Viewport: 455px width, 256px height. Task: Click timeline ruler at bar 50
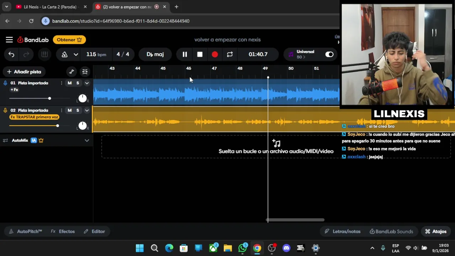click(x=291, y=68)
